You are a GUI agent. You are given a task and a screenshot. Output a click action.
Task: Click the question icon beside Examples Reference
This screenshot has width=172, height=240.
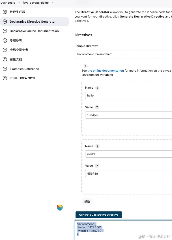[x=5, y=69]
